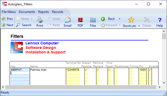Toggle Remove Replace check for Patricia Abel
The height and width of the screenshot is (96, 167).
click(98, 70)
